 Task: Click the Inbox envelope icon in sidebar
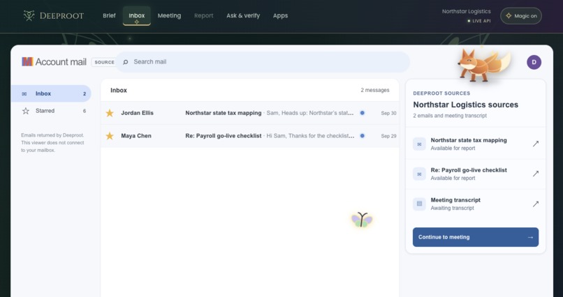pyautogui.click(x=24, y=94)
